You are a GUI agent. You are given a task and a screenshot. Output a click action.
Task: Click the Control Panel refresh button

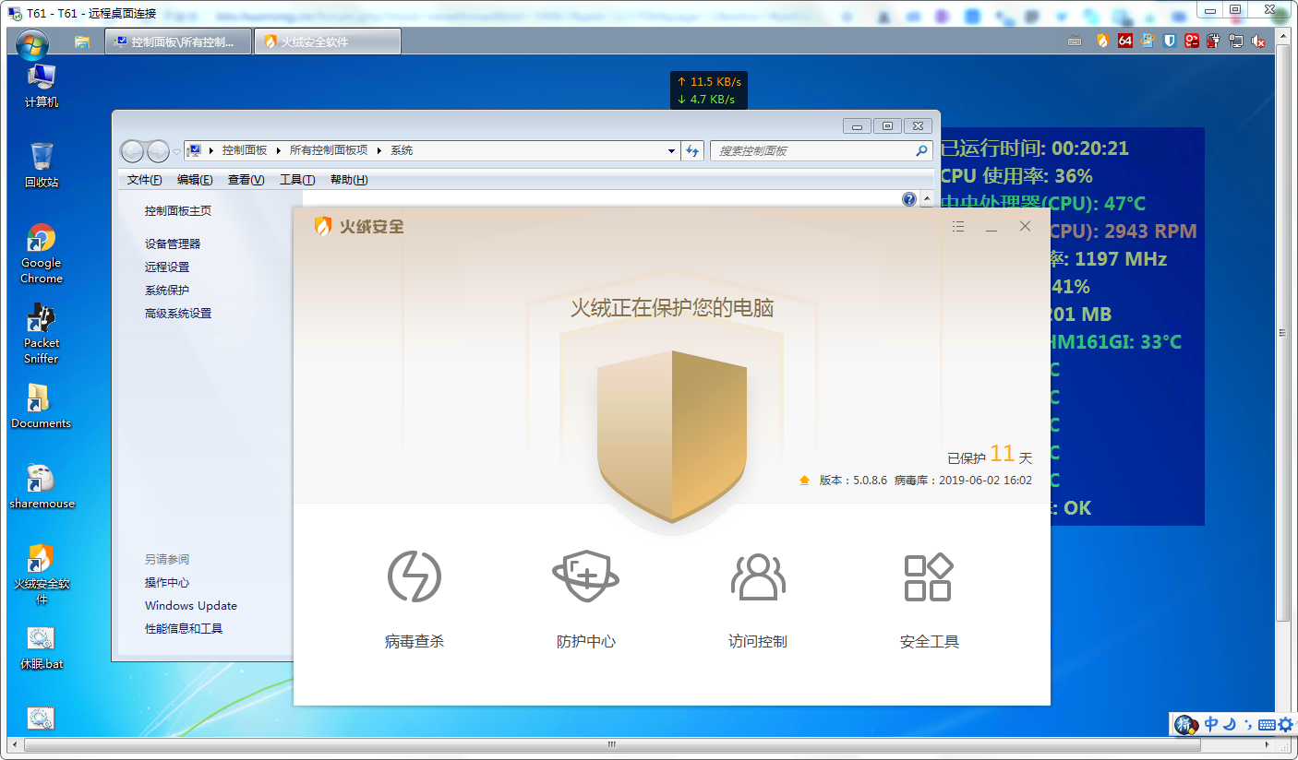(x=693, y=150)
